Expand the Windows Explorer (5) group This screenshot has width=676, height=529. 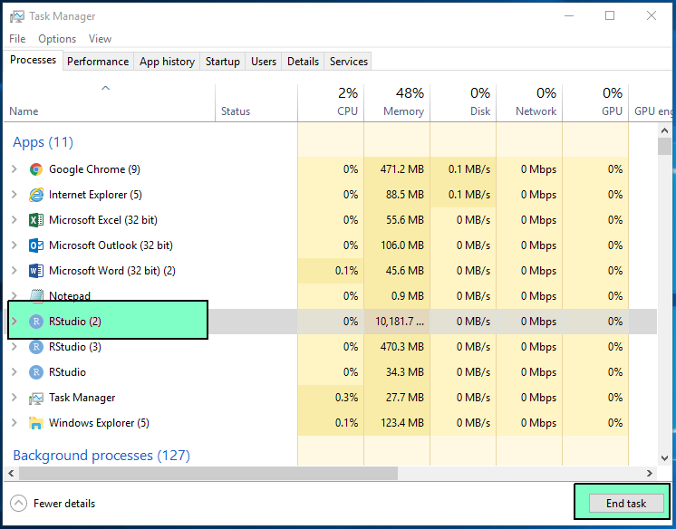(x=14, y=423)
